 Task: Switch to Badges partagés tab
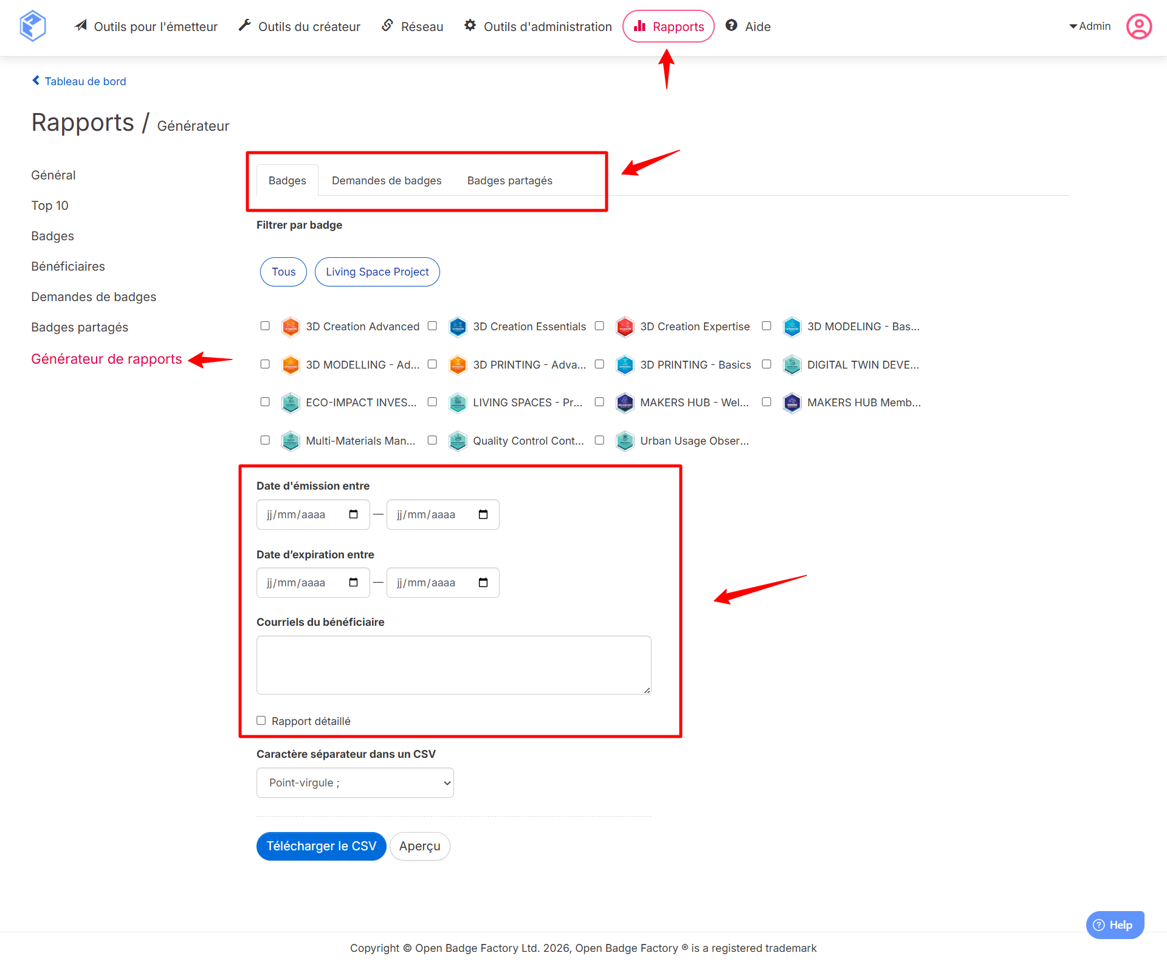509,181
